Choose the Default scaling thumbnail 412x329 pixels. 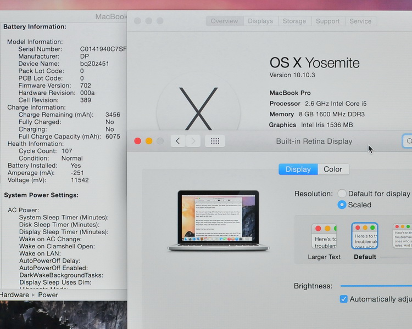(365, 236)
